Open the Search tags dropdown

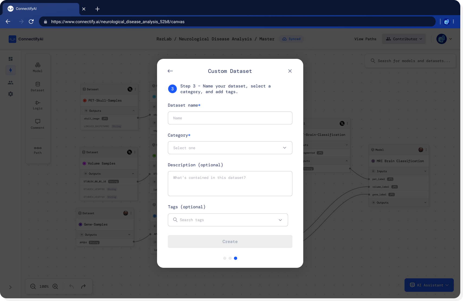coord(228,220)
